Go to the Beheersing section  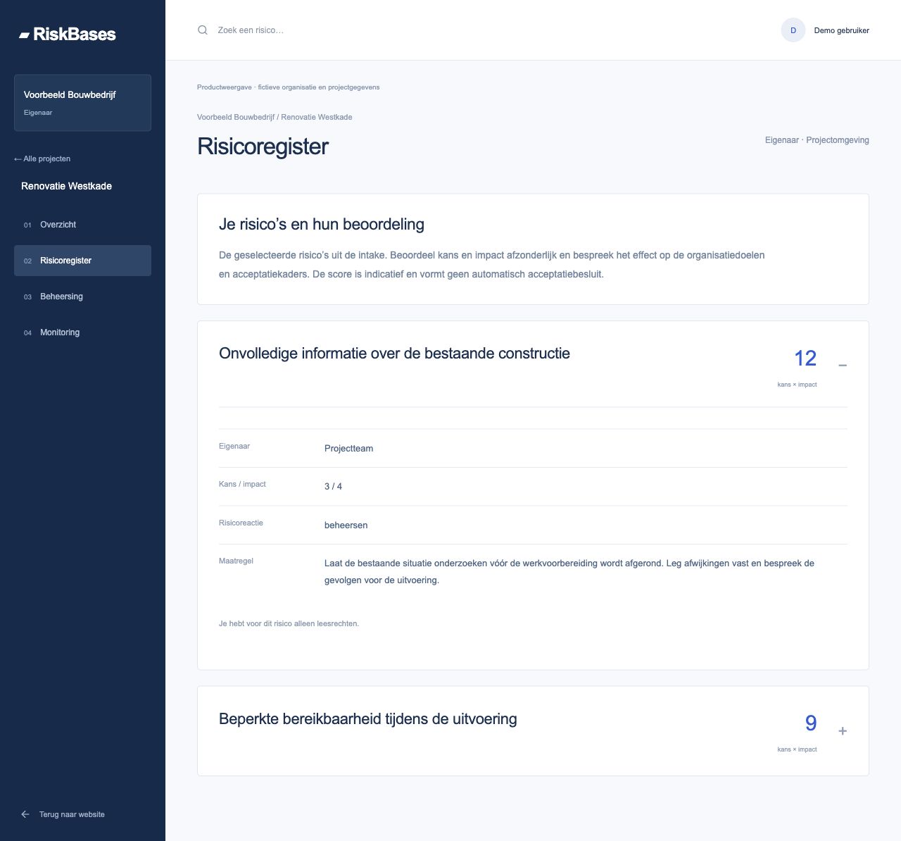82,297
